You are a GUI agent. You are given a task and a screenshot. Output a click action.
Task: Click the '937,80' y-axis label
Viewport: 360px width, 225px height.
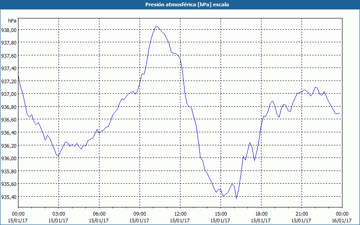(8, 42)
